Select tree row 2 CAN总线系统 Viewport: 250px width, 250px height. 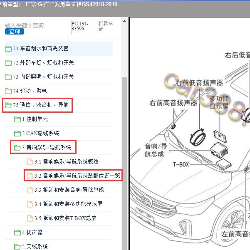click(x=59, y=133)
